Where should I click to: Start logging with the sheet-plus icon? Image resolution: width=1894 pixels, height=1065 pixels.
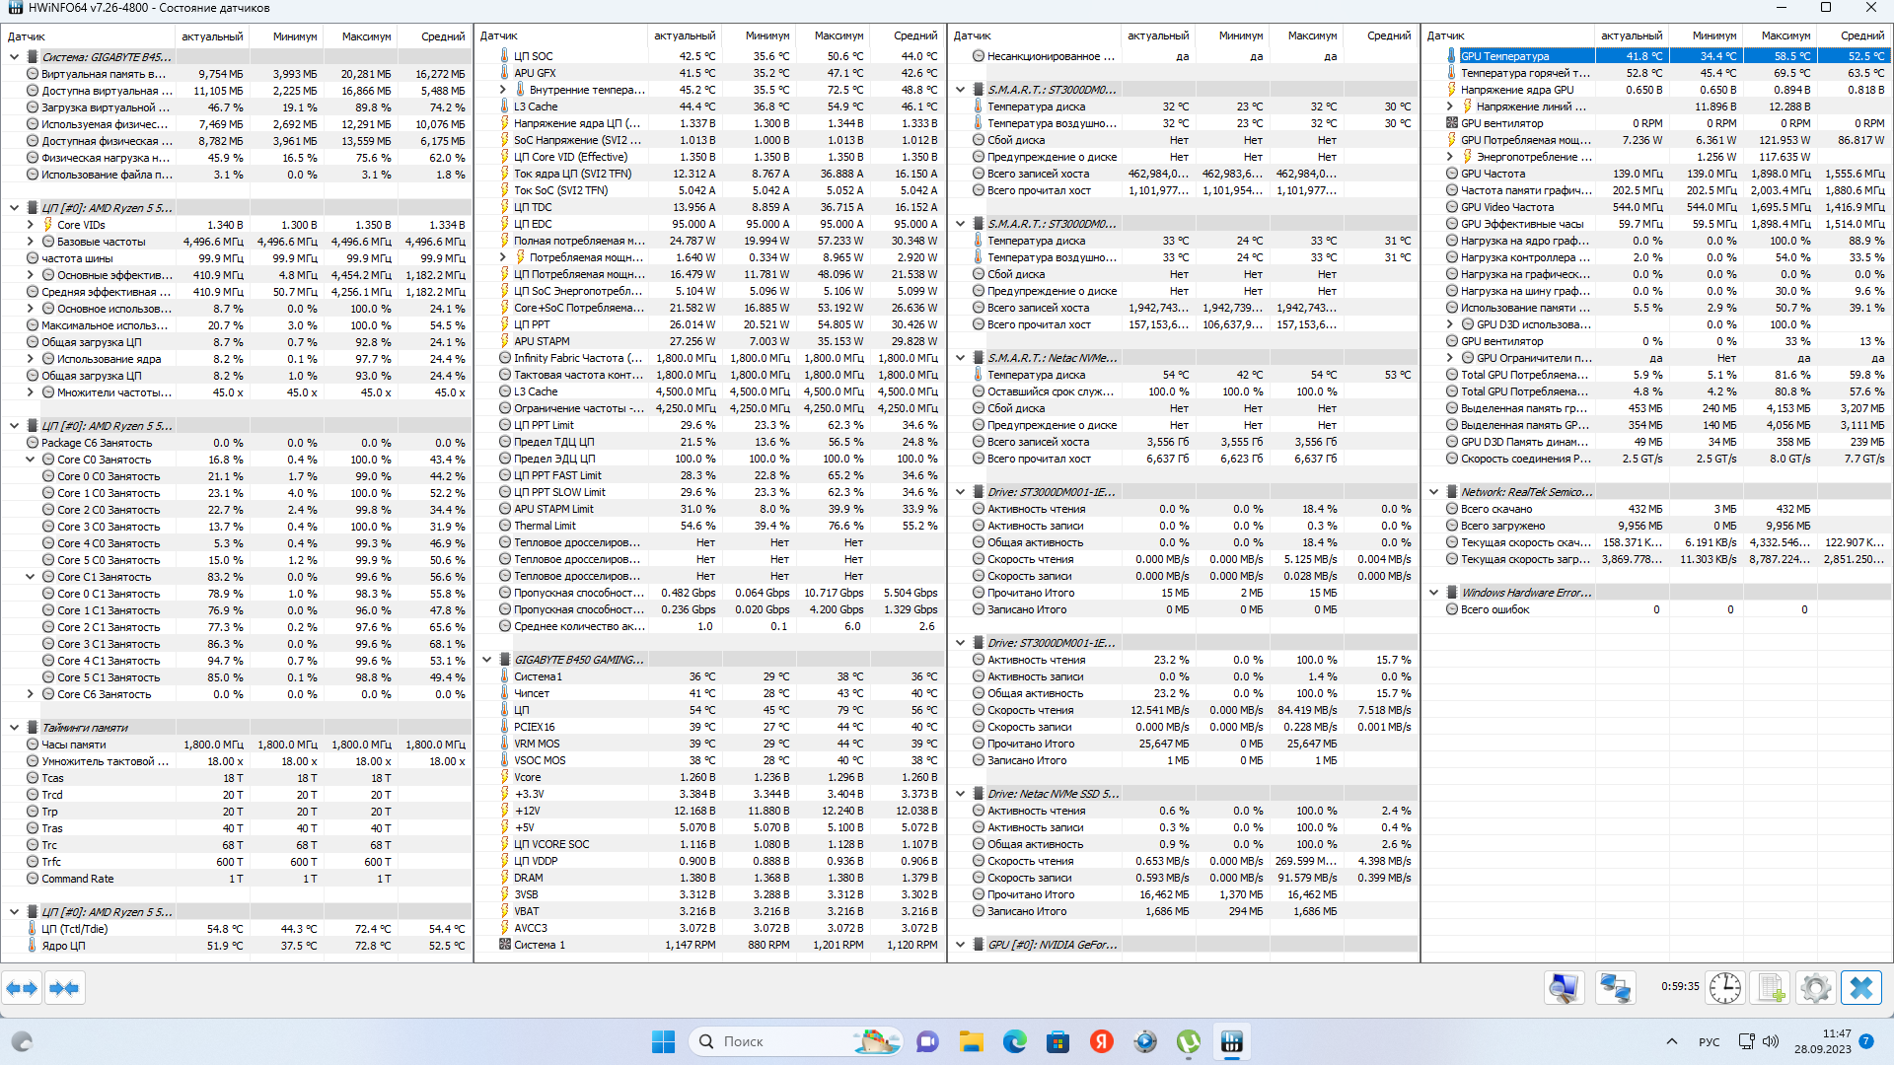[x=1772, y=988]
